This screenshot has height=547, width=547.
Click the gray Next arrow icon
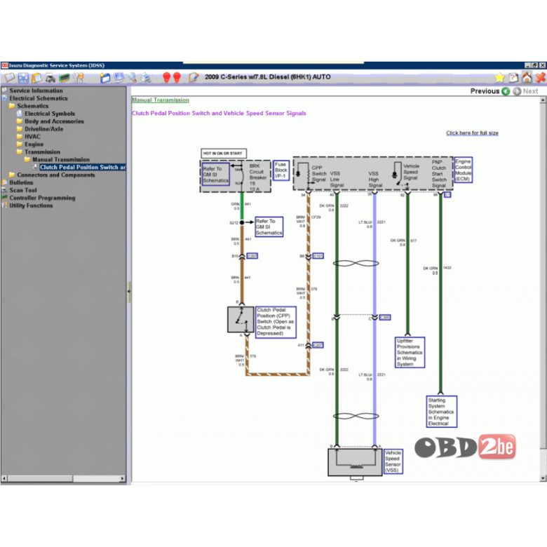tap(517, 91)
